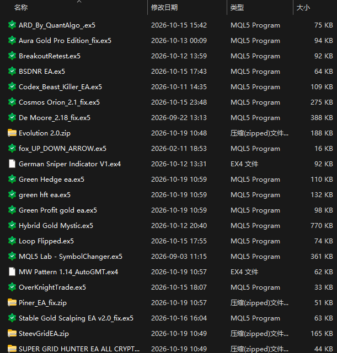
Task: Click date 2026-02-11 18:53
Action: coord(179,149)
